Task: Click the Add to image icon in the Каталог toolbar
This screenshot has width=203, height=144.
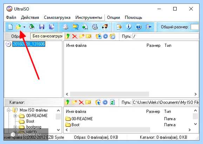Action: pos(98,102)
